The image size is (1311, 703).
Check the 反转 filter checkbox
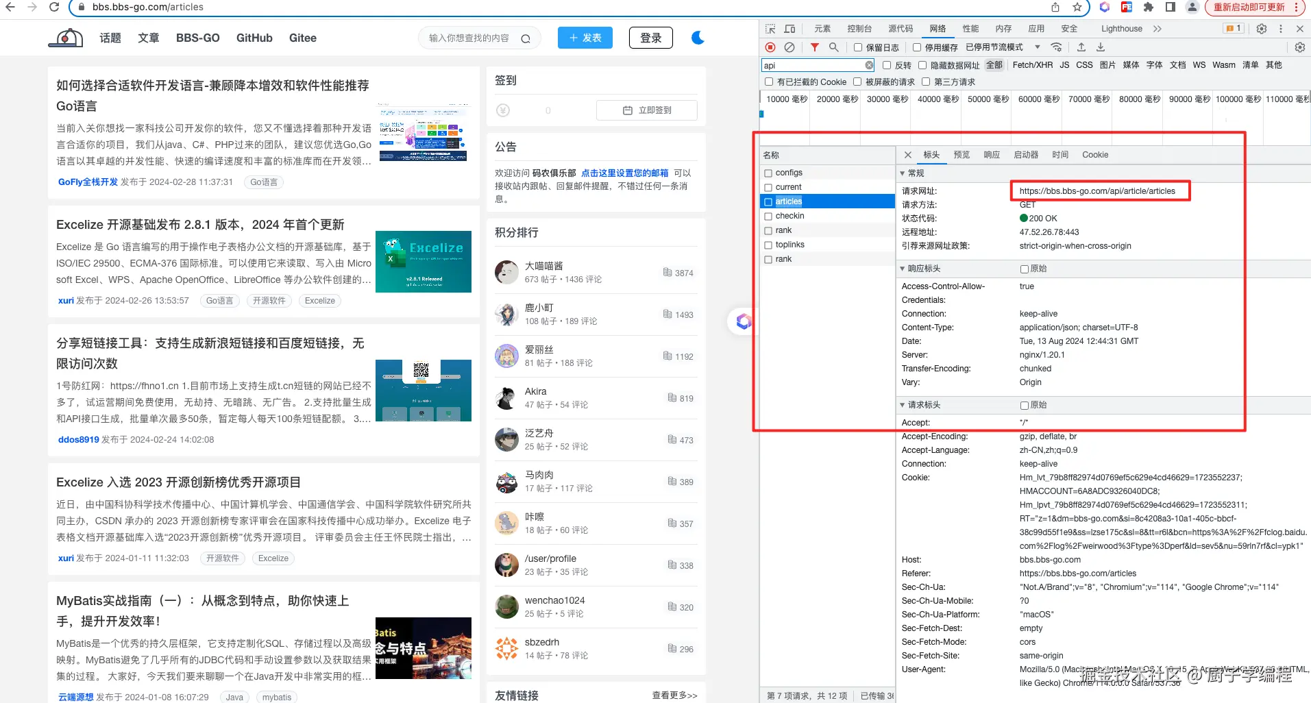tap(888, 65)
